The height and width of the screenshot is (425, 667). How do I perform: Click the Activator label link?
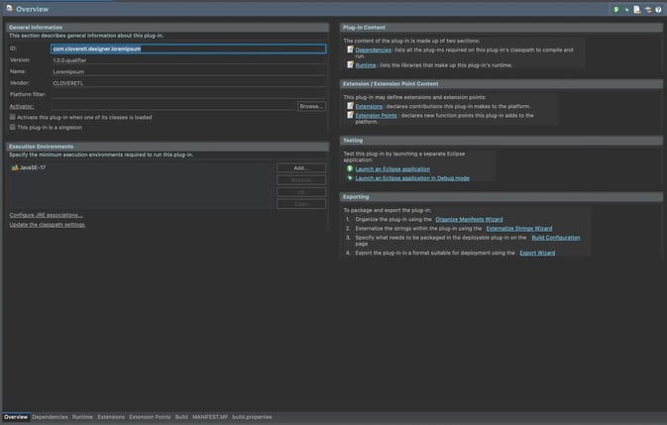click(x=22, y=106)
